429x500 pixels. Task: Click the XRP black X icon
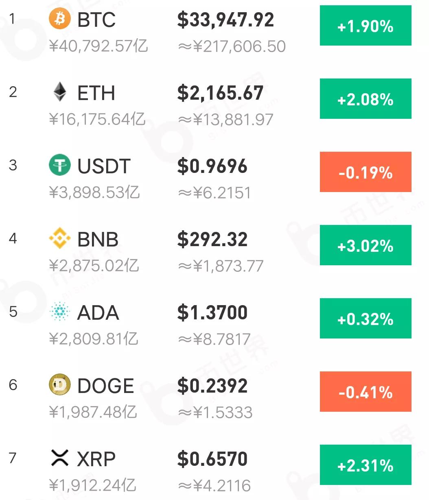(x=60, y=458)
